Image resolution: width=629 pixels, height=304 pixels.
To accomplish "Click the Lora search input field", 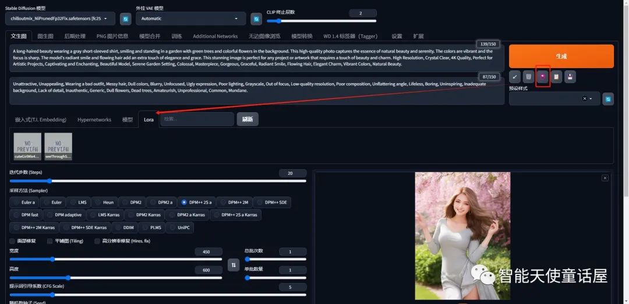I will (x=197, y=119).
